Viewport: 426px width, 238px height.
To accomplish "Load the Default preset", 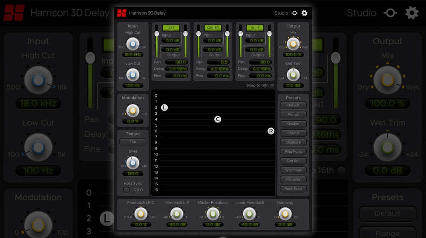I will [293, 105].
